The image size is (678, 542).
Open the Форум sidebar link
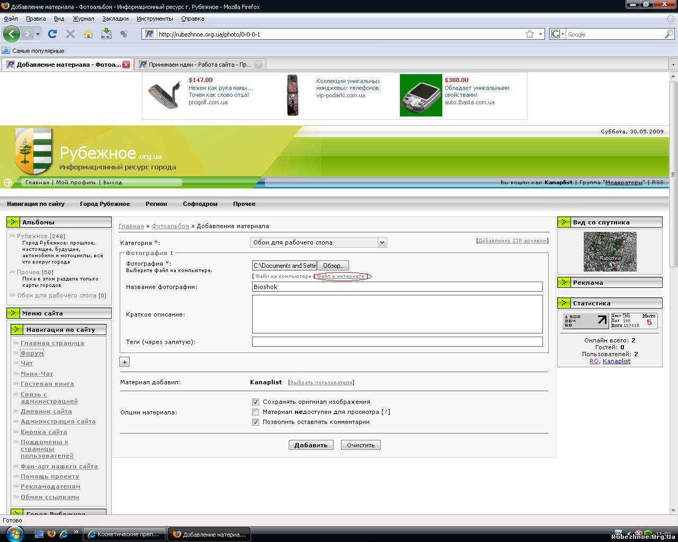point(32,353)
